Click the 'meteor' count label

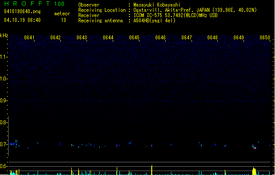coord(62,14)
